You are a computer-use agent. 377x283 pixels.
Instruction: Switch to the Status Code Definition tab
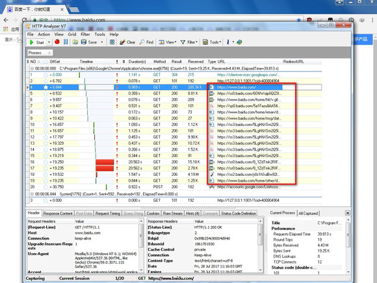tap(239, 214)
